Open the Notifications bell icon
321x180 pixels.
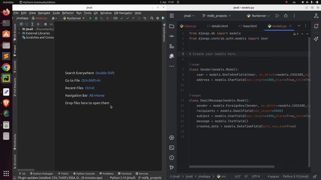point(316,26)
